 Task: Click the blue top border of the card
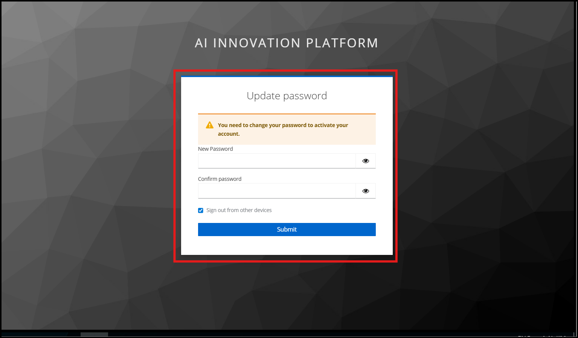click(287, 76)
